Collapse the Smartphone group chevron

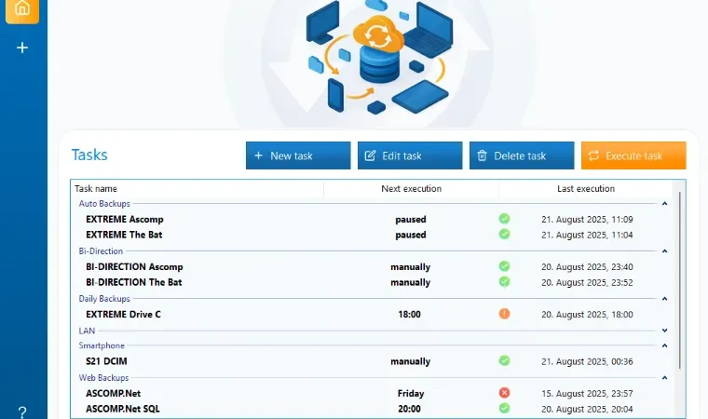pyautogui.click(x=664, y=345)
